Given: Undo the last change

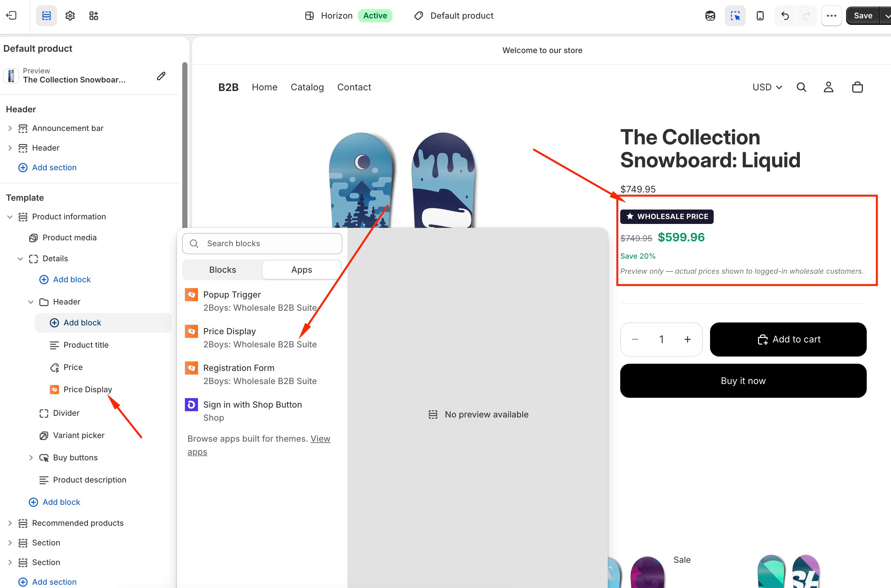Looking at the screenshot, I should pos(785,16).
